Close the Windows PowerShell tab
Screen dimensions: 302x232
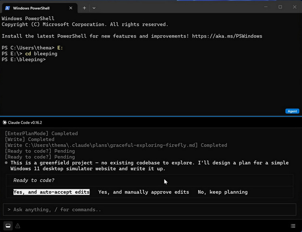71,8
